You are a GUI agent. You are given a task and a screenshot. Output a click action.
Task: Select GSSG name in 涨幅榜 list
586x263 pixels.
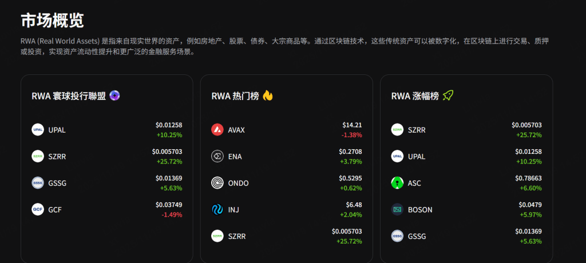point(417,236)
